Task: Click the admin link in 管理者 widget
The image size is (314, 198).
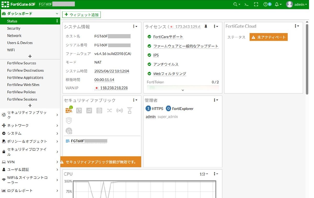Action: click(150, 117)
